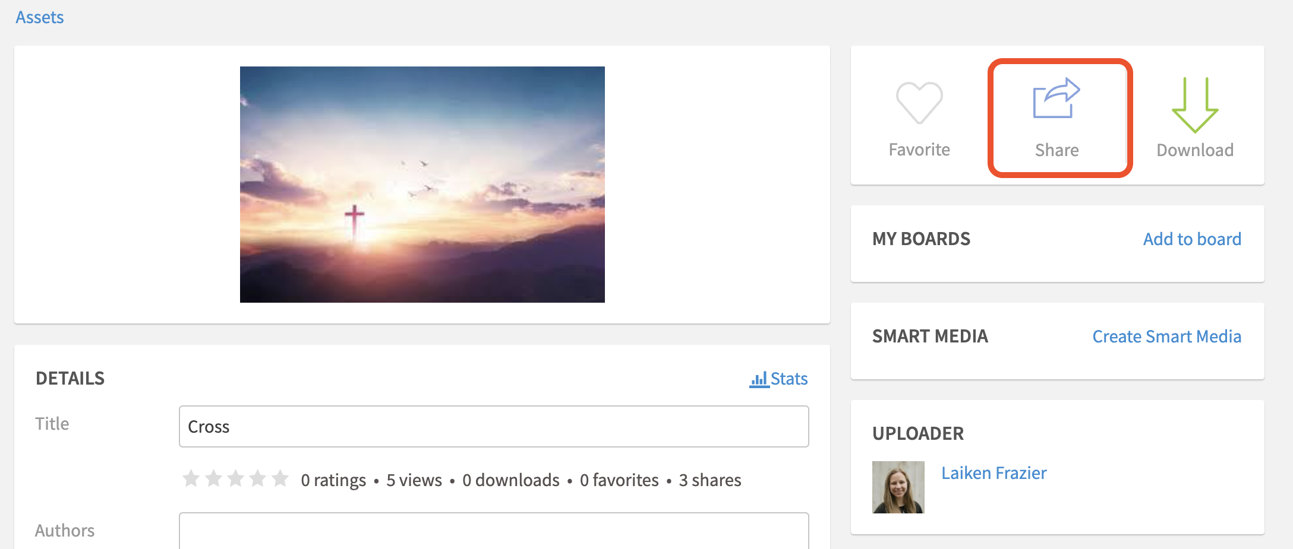
Task: Open the Stats bar chart icon
Action: 759,379
